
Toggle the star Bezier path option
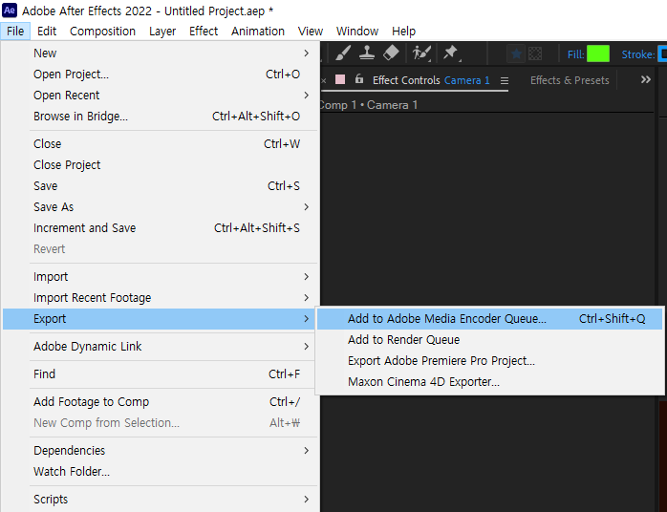tap(516, 54)
